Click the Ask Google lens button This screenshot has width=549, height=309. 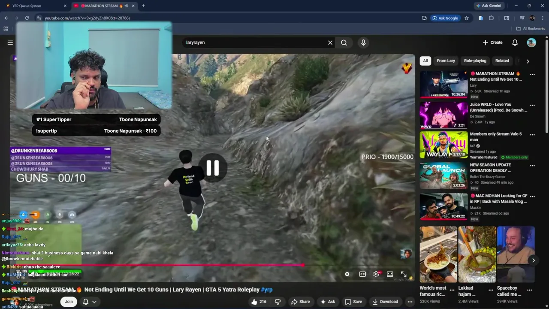[x=445, y=18]
